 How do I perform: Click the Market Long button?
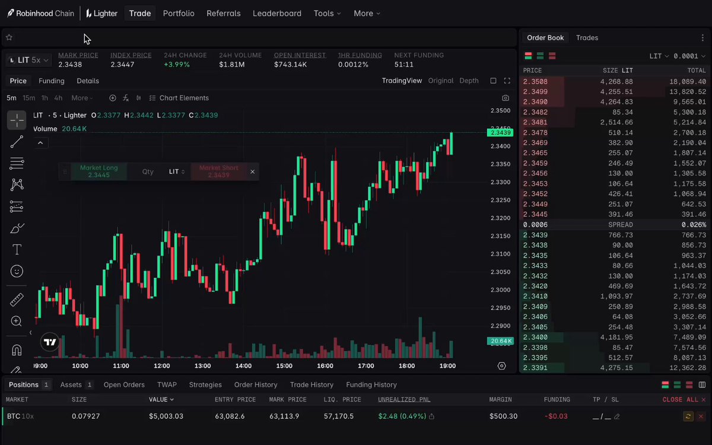(98, 171)
